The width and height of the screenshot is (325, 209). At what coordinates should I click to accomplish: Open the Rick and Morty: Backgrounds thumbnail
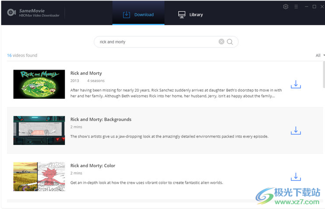(x=39, y=130)
